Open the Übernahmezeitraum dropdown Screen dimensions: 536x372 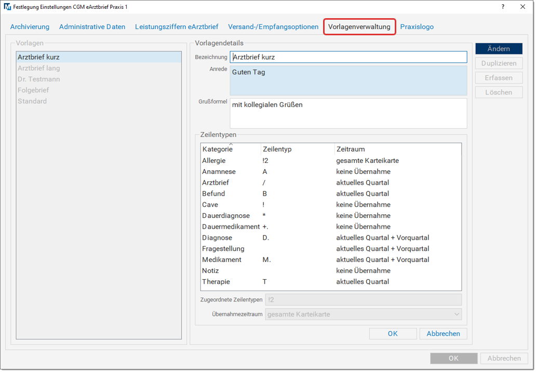tap(364, 314)
